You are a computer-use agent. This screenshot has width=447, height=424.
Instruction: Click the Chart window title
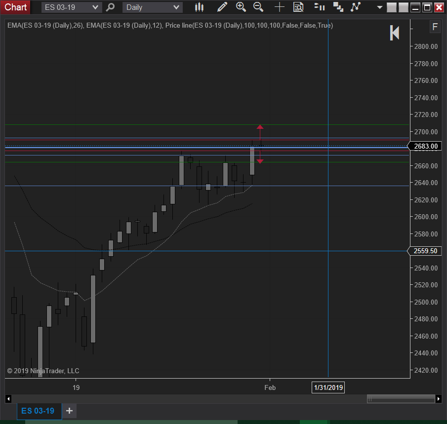coord(15,7)
